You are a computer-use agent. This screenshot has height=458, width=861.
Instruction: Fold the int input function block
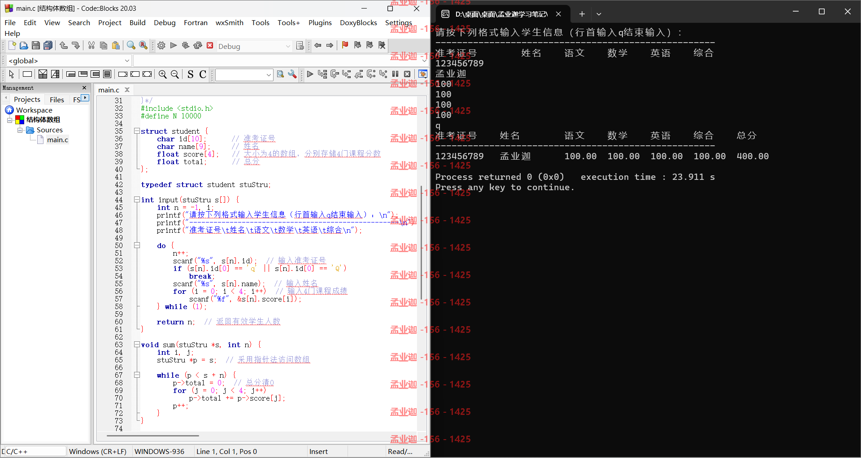137,200
